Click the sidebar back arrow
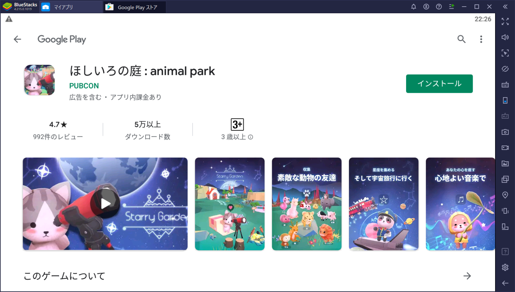Viewport: 515px width, 292px height. point(505,283)
